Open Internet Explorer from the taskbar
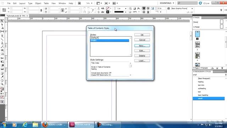Image resolution: width=227 pixels, height=128 pixels. click(x=25, y=125)
